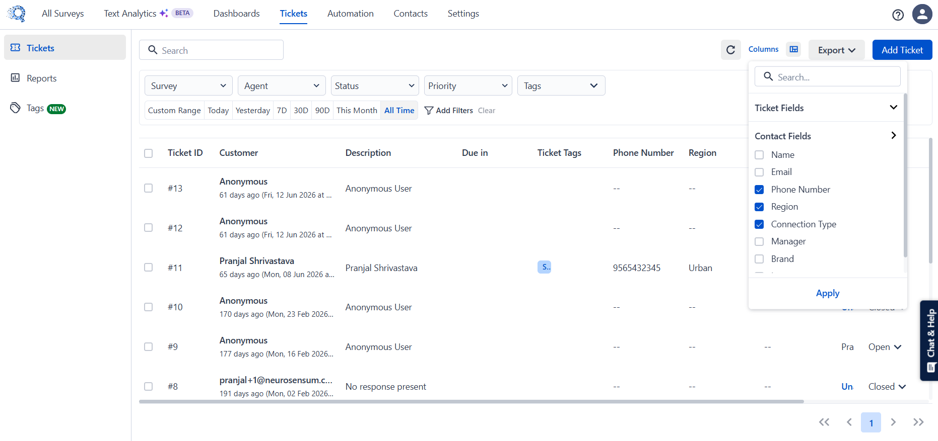Focus the tickets Search field
Viewport: 938px width, 441px height.
coord(211,50)
